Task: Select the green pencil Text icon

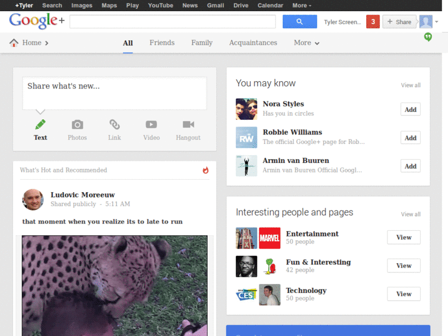Action: 40,124
